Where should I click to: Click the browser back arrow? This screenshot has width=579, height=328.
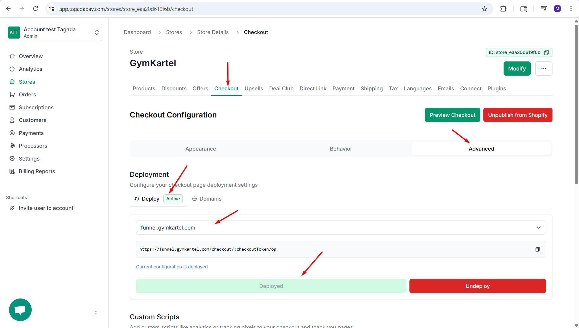pos(8,9)
